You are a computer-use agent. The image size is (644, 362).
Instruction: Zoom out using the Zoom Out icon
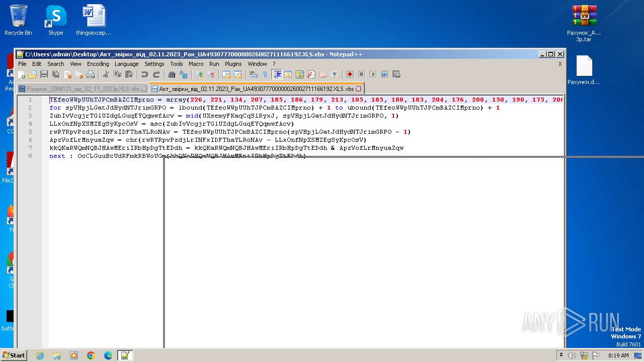pos(211,74)
